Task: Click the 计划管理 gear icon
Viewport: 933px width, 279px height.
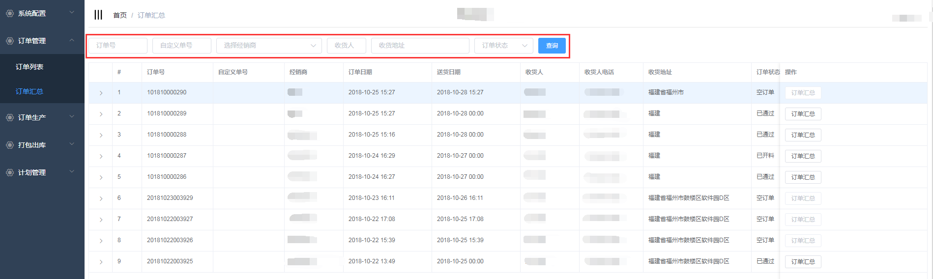Action: click(x=10, y=172)
